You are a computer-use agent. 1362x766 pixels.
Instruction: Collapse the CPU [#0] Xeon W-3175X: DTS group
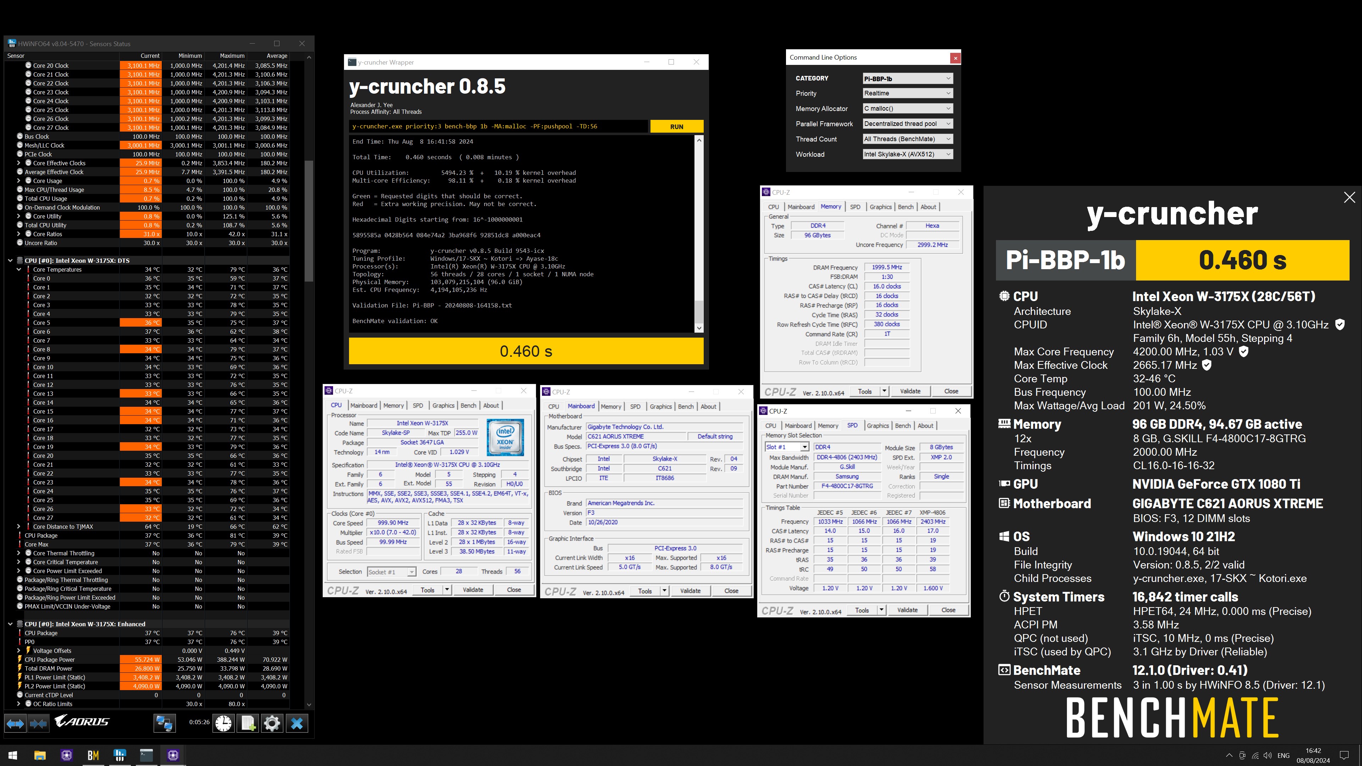pyautogui.click(x=10, y=261)
